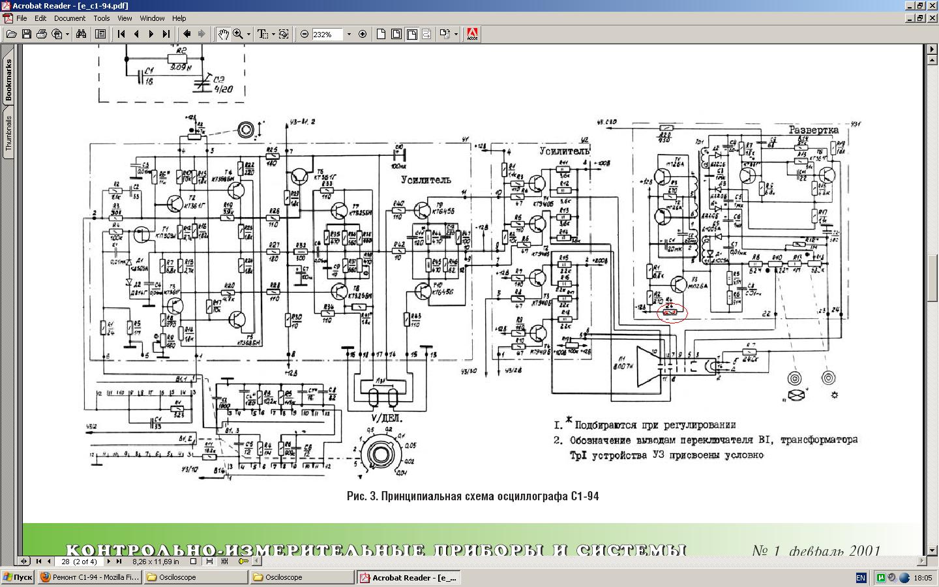Open second Osciloscope folder taskbar button
The height and width of the screenshot is (587, 939).
click(x=301, y=577)
